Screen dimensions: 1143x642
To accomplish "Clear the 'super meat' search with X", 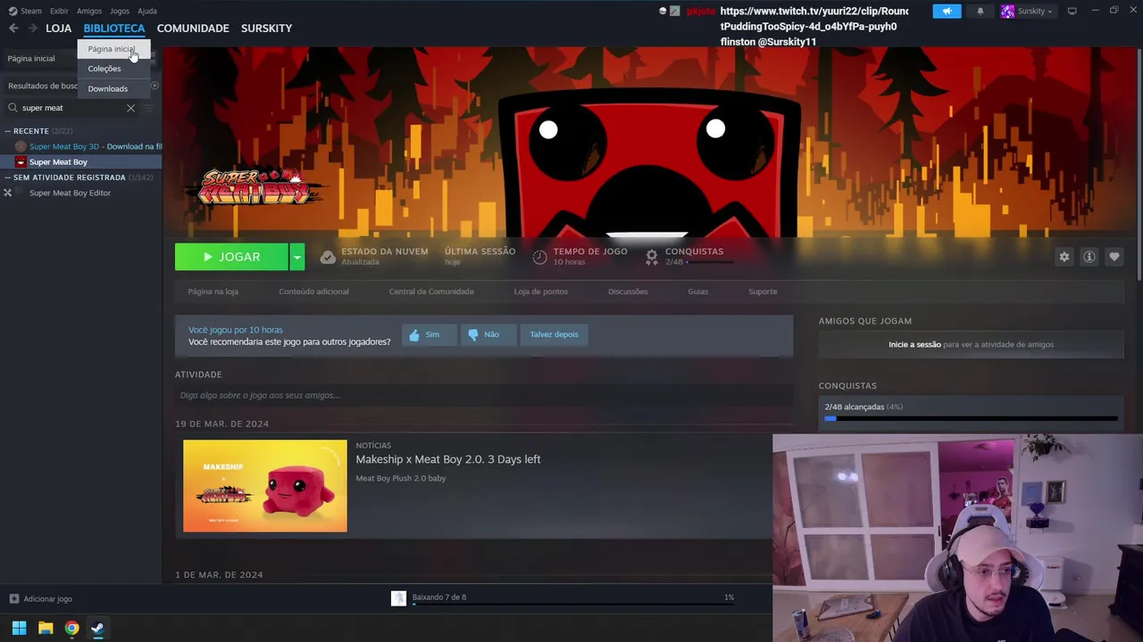I will tap(130, 108).
